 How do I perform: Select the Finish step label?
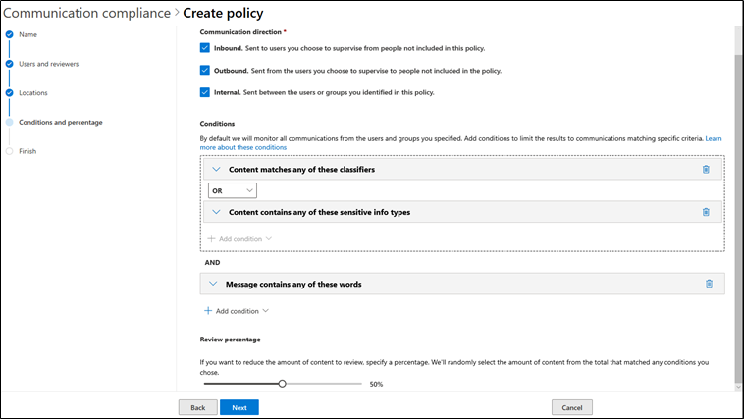pos(27,151)
